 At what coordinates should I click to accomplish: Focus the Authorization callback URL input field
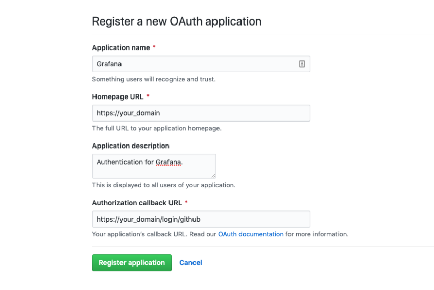click(201, 219)
